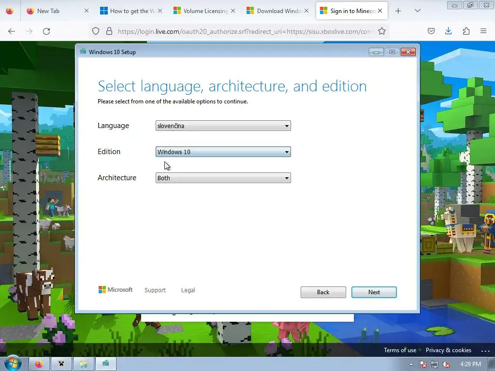Restore down the Firefox window
The image size is (495, 371).
(470, 5)
